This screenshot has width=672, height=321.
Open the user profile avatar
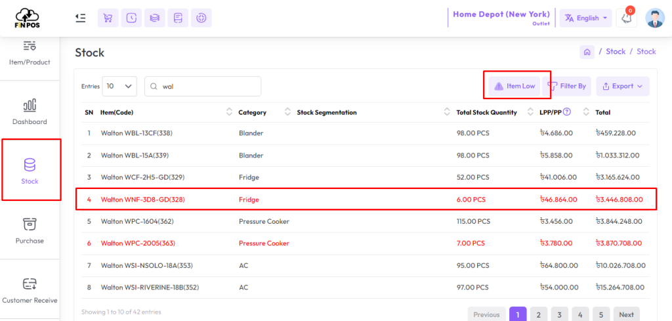tap(655, 18)
